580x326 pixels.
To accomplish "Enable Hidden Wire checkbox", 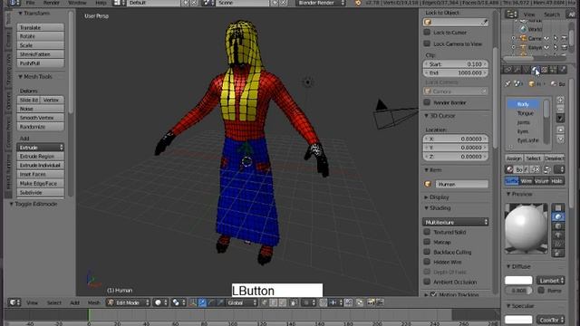I will pyautogui.click(x=427, y=262).
